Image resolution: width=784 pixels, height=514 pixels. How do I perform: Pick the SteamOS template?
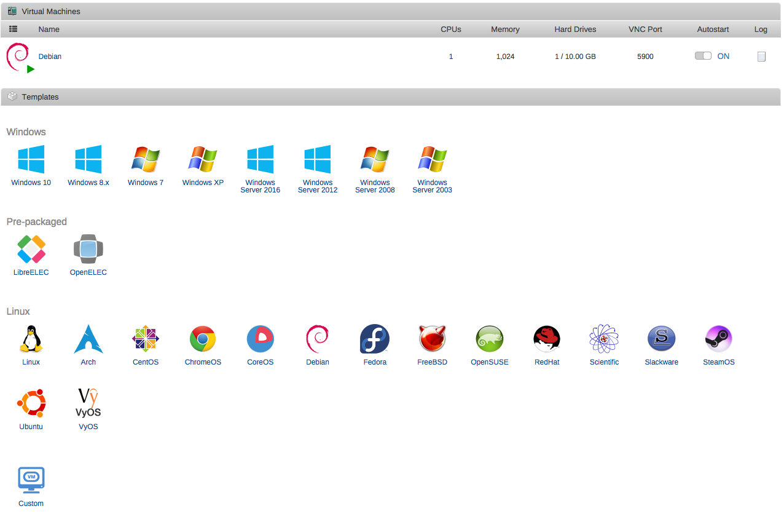tap(719, 339)
